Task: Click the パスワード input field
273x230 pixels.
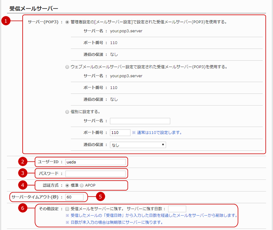Action: 96,173
